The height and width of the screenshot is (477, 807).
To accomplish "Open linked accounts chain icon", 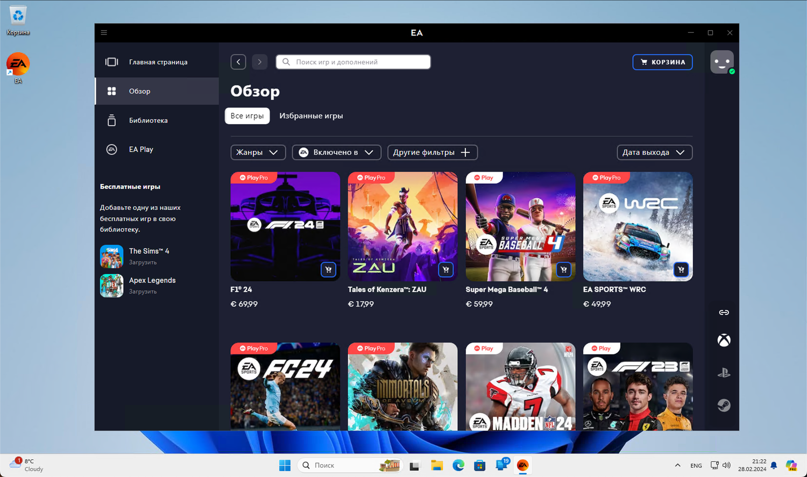I will [724, 312].
